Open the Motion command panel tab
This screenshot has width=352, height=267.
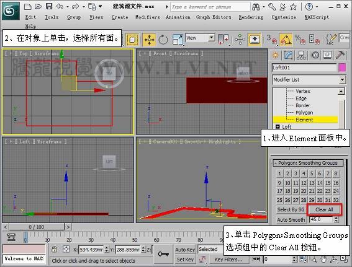[315, 55]
